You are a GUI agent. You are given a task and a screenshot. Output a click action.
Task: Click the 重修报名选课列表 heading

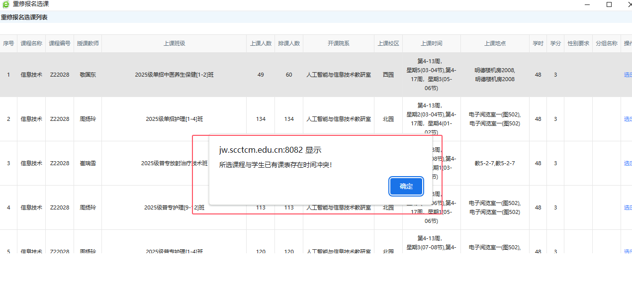point(24,17)
